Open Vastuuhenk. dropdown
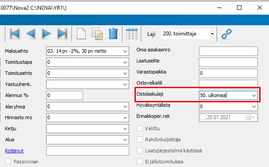The height and width of the screenshot is (167, 269). pyautogui.click(x=125, y=85)
